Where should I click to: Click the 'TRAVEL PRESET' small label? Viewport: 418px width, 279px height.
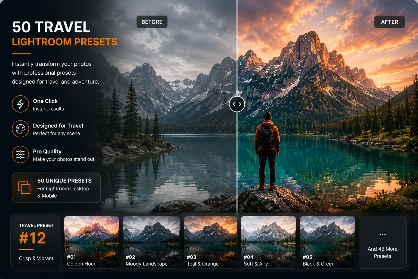[36, 226]
